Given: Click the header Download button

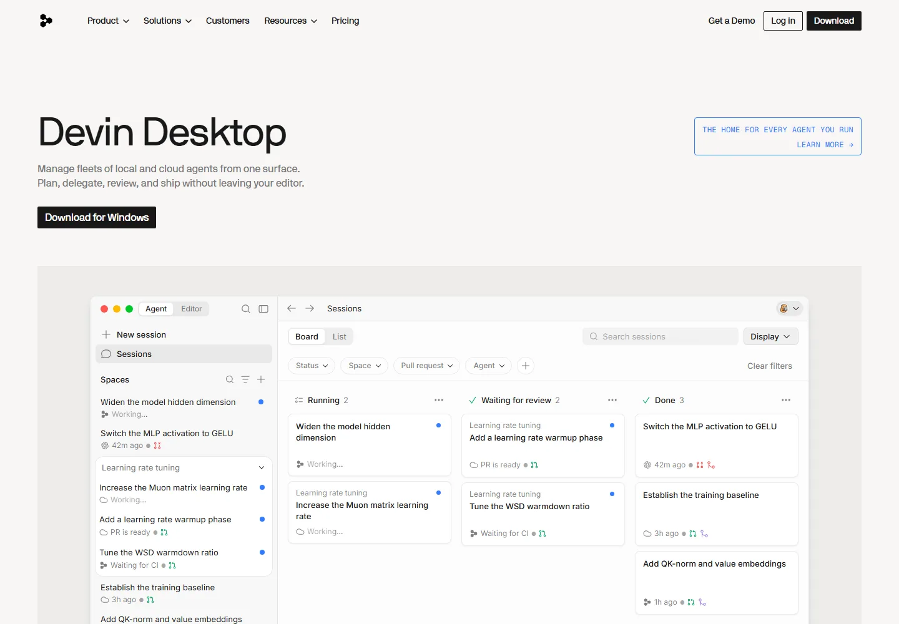Looking at the screenshot, I should tap(834, 21).
